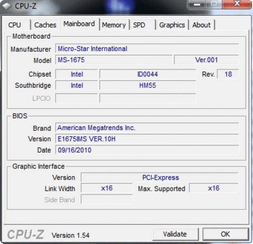Click the CPU-Z title bar icon
This screenshot has height=244, width=253.
(7, 6)
